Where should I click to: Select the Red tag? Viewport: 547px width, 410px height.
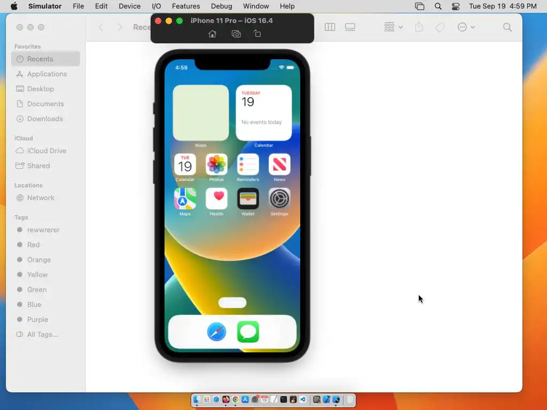coord(46,245)
